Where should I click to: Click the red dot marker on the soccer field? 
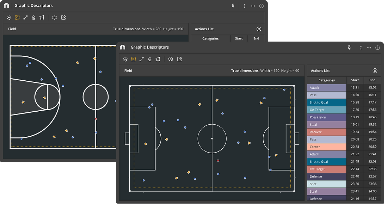click(x=218, y=161)
